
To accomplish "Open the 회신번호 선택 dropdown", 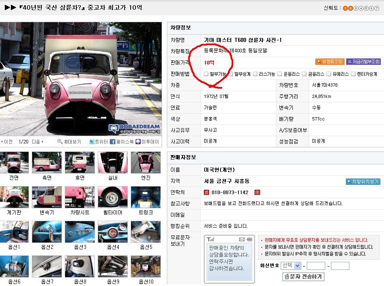I will 297,266.
